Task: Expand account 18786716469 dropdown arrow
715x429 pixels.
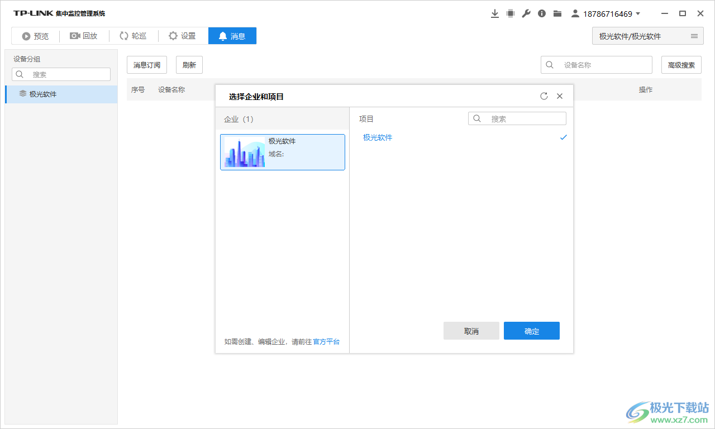Action: point(638,13)
